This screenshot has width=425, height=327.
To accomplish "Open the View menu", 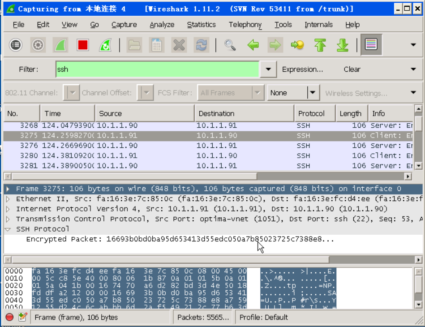I will coord(69,25).
